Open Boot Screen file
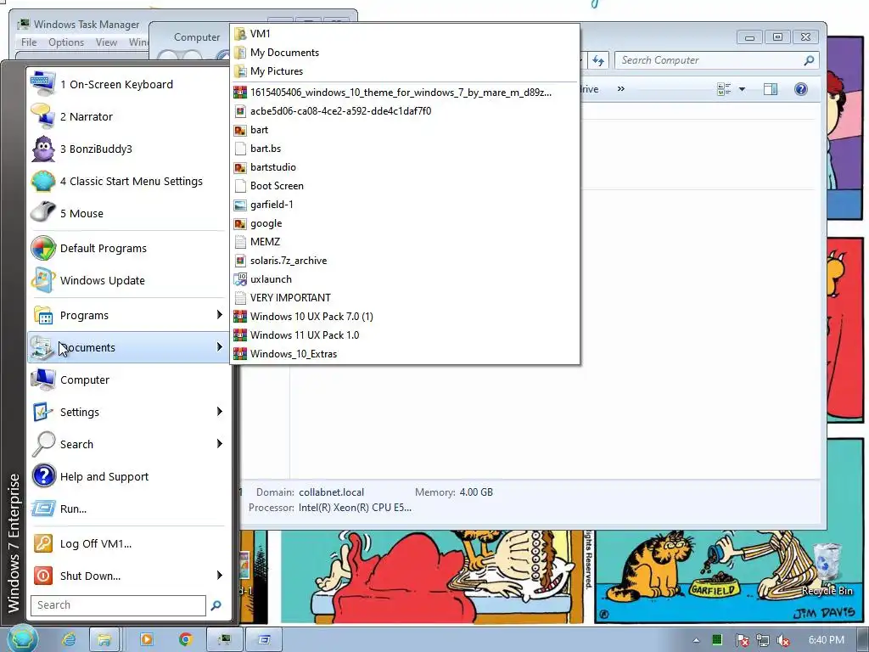The height and width of the screenshot is (652, 869). 405,186
